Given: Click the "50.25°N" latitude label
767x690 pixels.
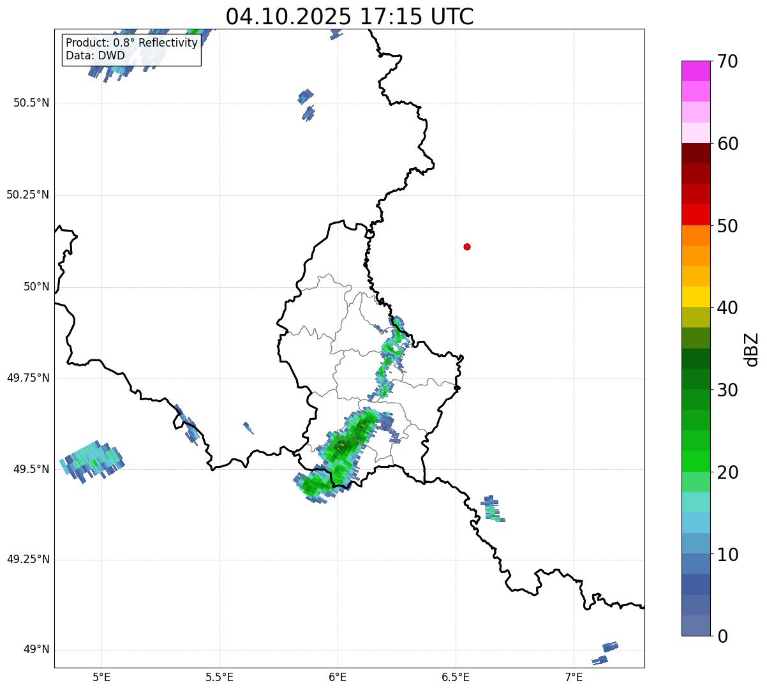Looking at the screenshot, I should click(x=28, y=195).
